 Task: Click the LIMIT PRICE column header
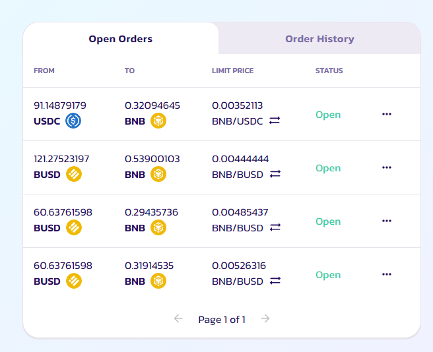click(232, 71)
